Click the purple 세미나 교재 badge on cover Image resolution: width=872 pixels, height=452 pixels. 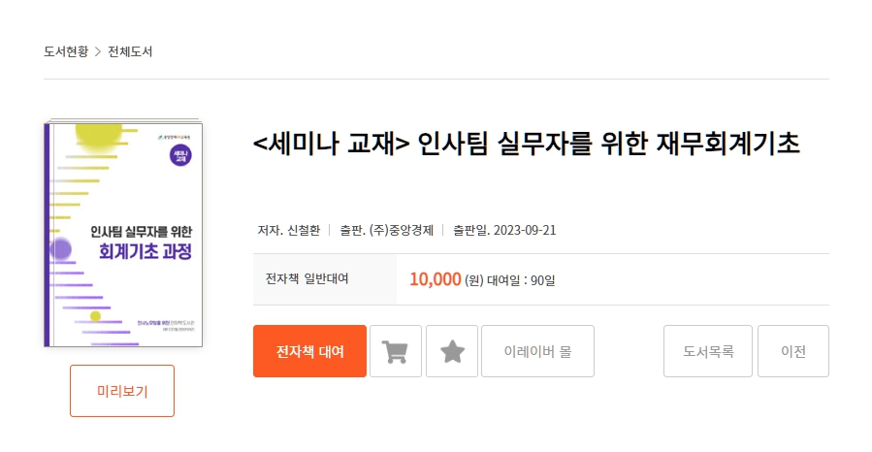click(180, 155)
